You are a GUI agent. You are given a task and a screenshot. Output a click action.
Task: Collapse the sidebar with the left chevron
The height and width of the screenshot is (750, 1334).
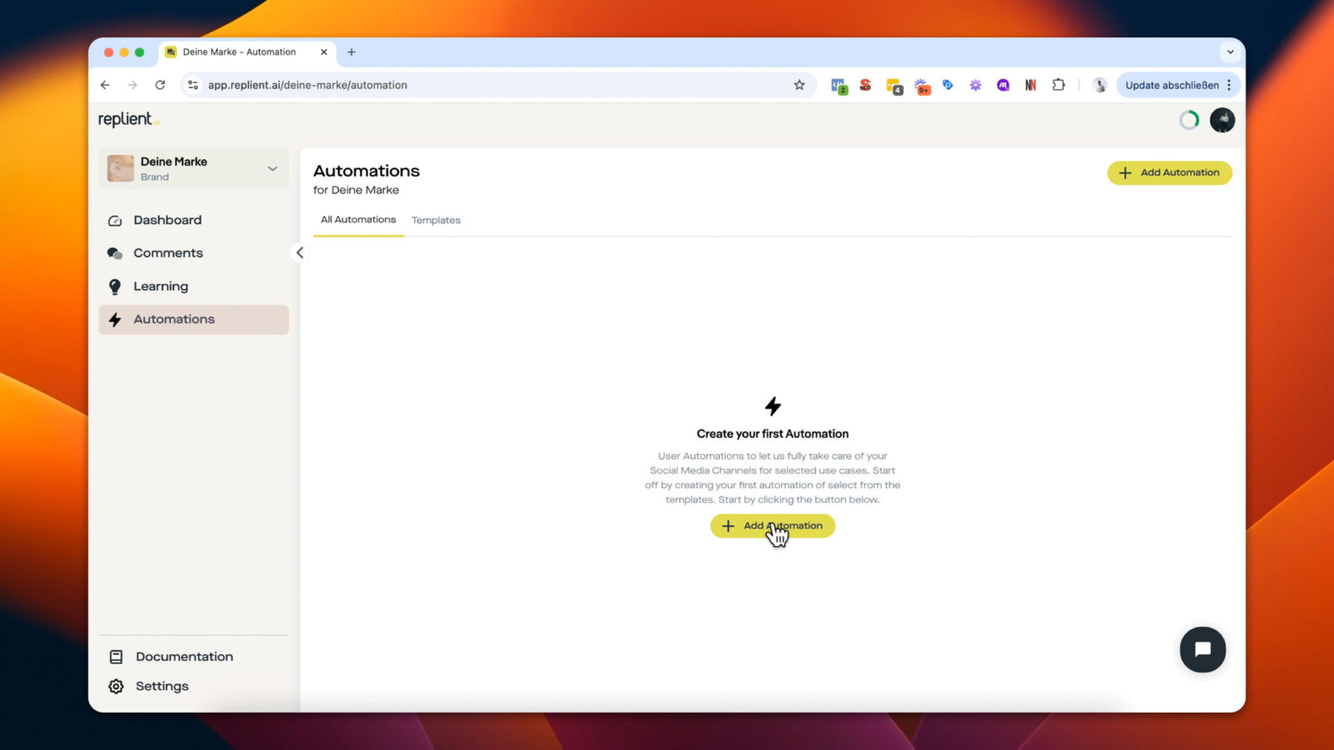tap(300, 253)
